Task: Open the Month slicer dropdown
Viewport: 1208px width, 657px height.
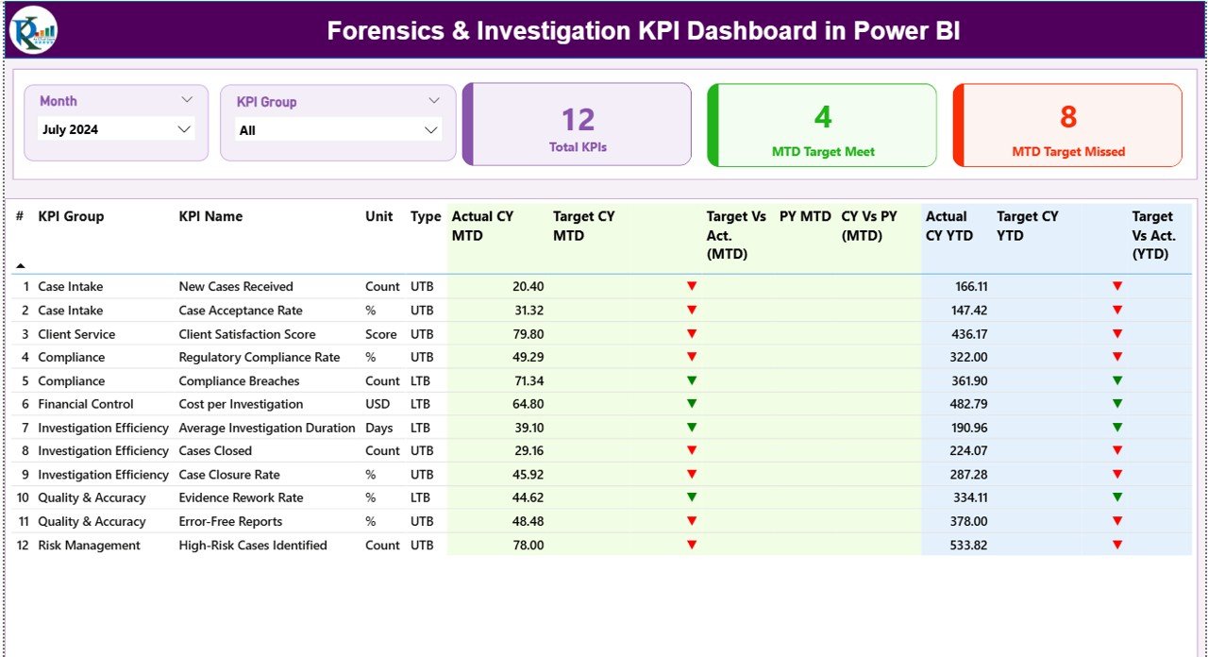Action: point(187,99)
